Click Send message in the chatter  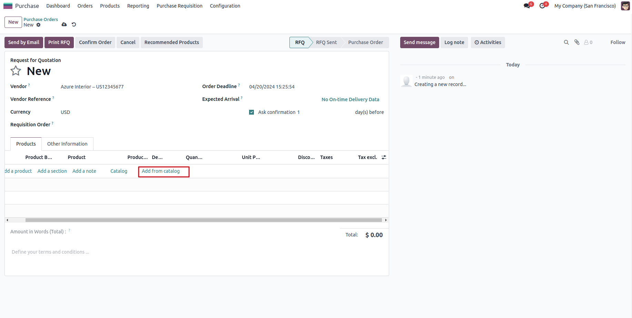[x=419, y=42]
